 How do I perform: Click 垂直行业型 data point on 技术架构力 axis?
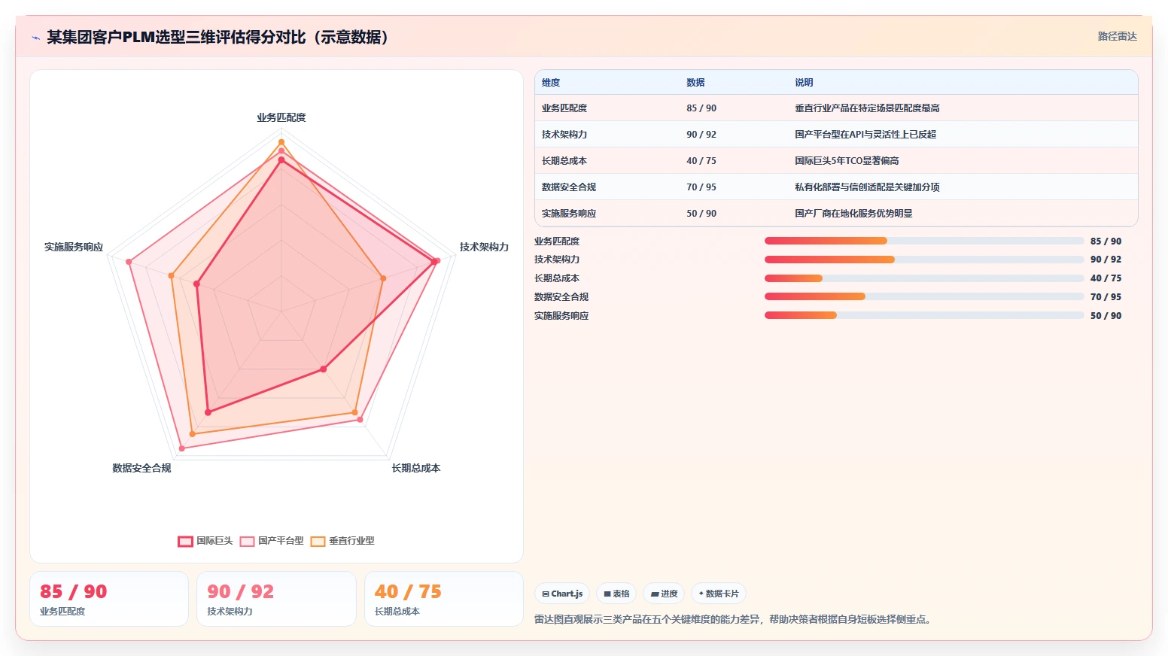click(383, 278)
